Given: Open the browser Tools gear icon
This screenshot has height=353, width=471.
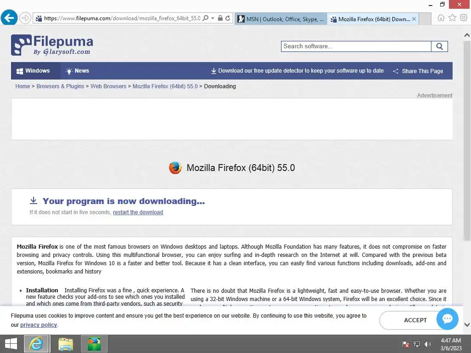Looking at the screenshot, I should pos(464,18).
